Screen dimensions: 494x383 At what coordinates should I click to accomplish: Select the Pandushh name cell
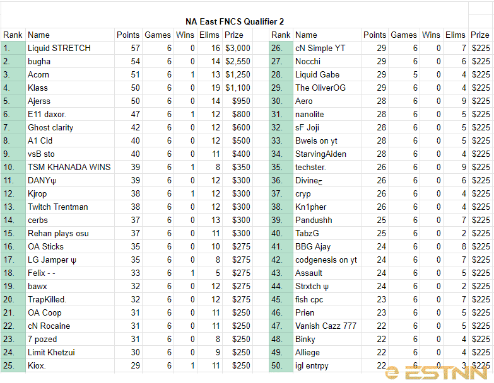tap(327, 220)
